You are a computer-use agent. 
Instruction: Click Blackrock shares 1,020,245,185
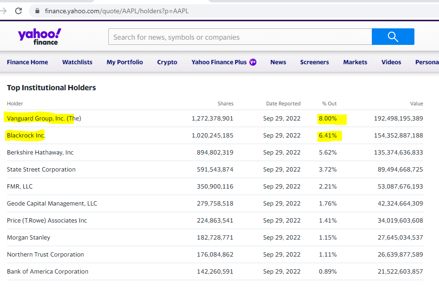click(212, 136)
